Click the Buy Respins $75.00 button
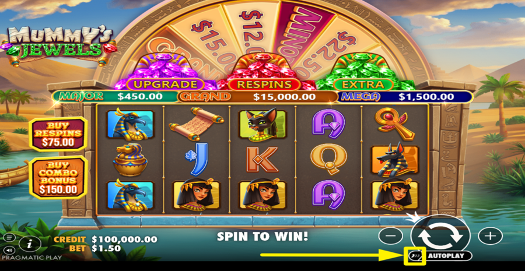 (x=58, y=134)
